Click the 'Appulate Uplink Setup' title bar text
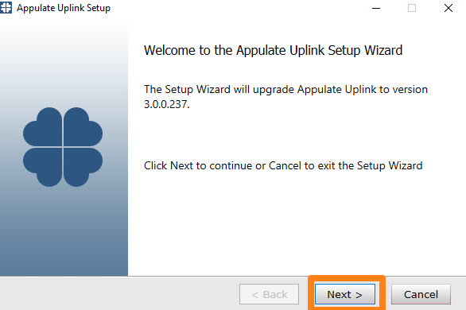 point(64,8)
